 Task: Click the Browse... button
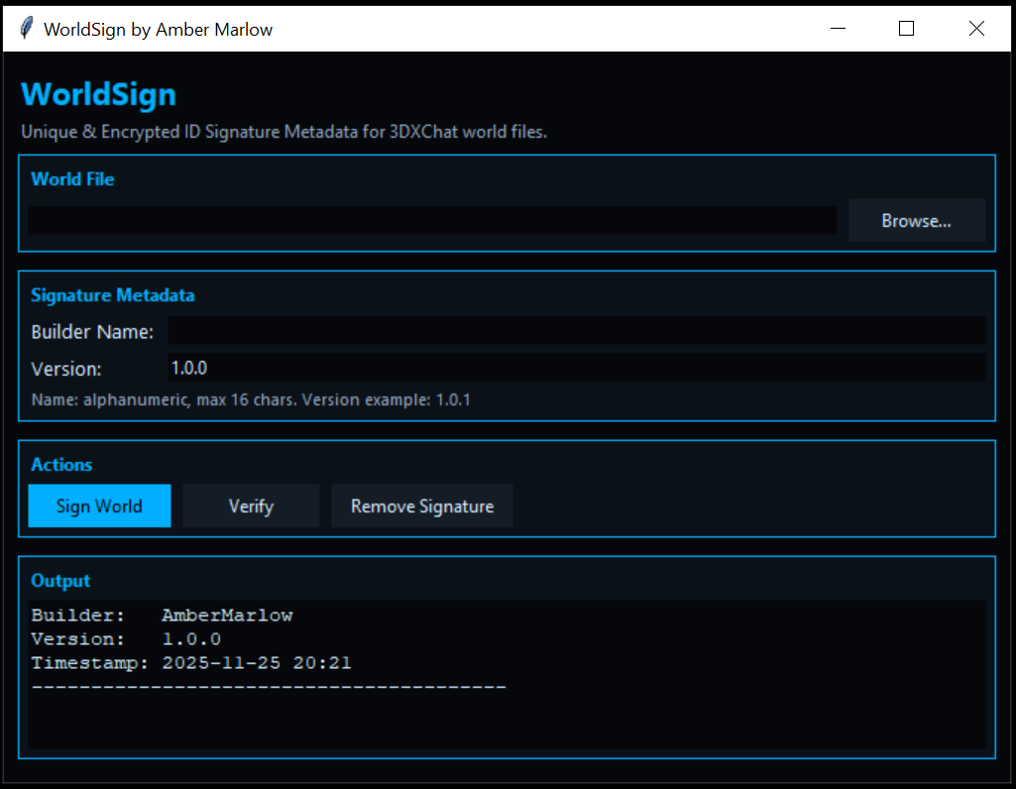pos(917,221)
